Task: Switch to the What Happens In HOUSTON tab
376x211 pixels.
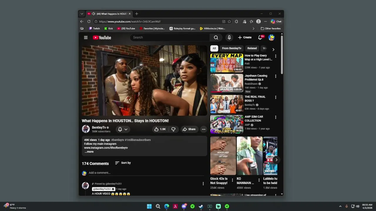Action: [x=110, y=14]
